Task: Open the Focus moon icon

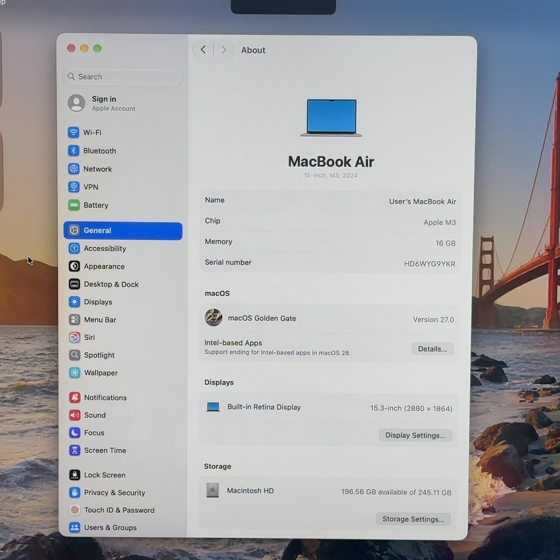Action: pyautogui.click(x=75, y=433)
